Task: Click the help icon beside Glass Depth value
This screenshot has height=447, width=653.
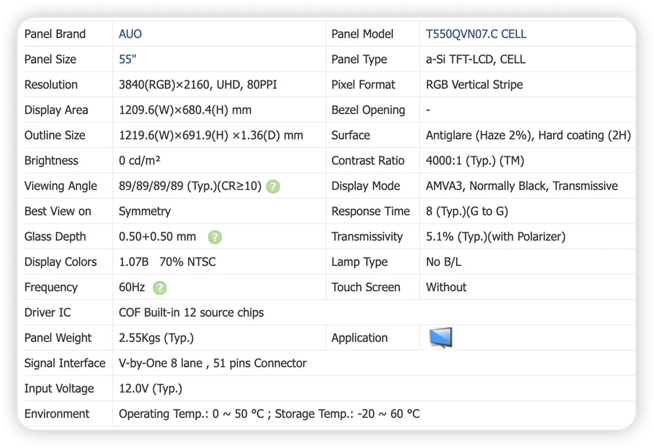Action: tap(215, 237)
